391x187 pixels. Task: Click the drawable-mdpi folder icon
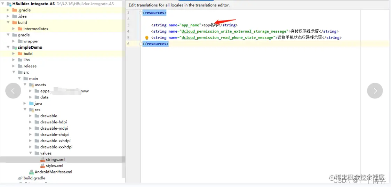pyautogui.click(x=37, y=128)
